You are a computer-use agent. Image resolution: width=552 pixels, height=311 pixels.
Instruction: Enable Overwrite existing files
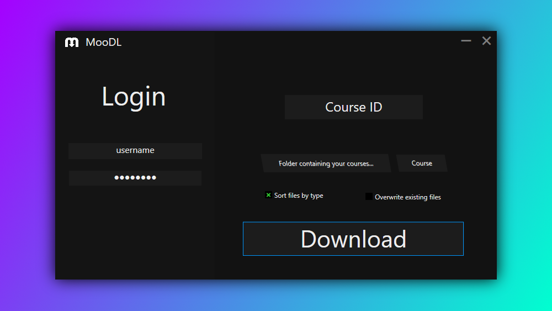coord(369,197)
